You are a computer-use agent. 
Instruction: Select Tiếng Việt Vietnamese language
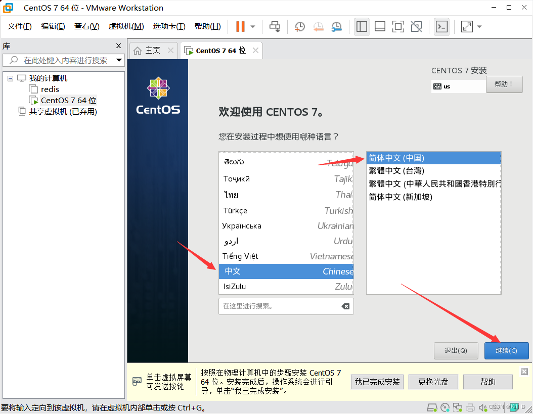[286, 256]
